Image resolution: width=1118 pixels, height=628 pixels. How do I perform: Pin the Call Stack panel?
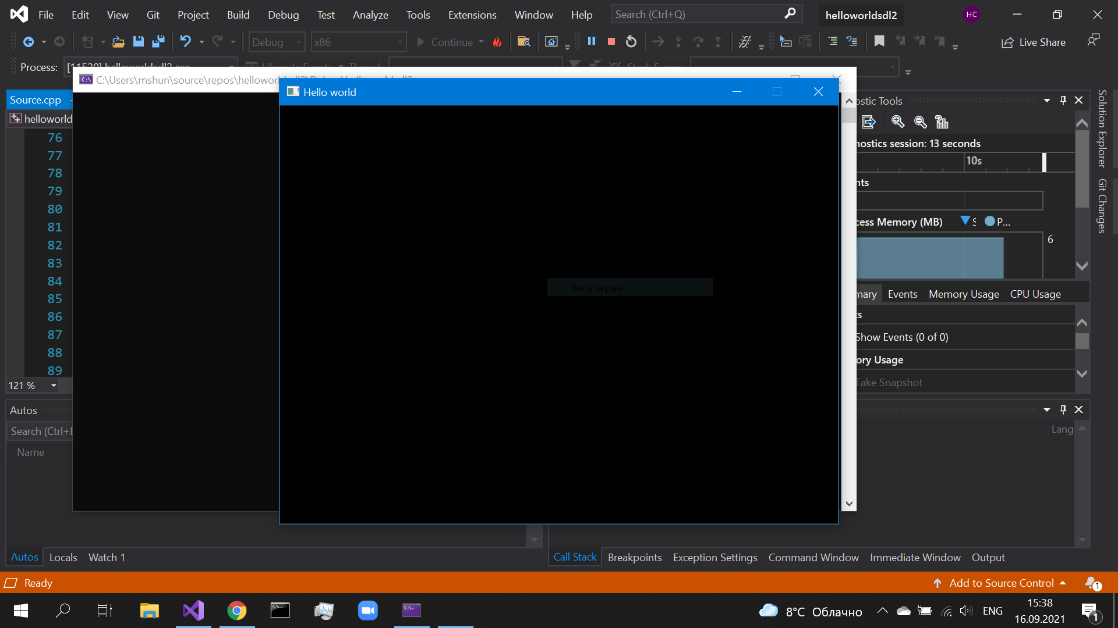[x=1063, y=410]
